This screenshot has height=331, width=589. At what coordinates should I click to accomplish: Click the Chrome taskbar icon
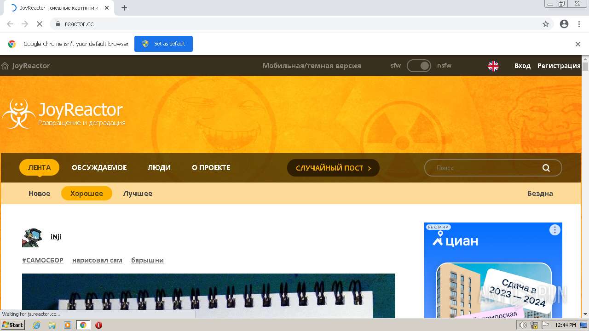pyautogui.click(x=83, y=325)
